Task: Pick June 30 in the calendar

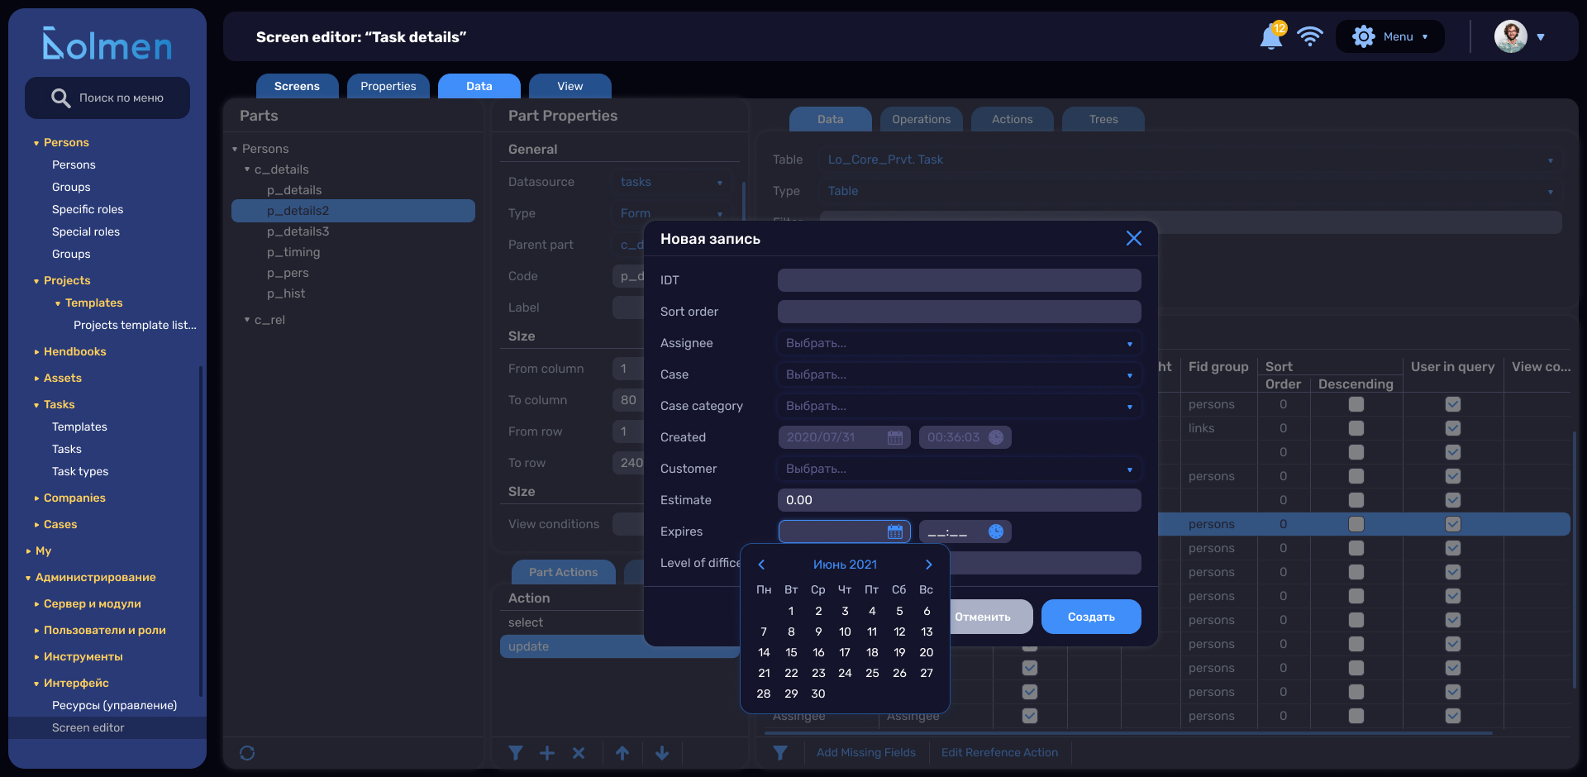Action: click(818, 694)
